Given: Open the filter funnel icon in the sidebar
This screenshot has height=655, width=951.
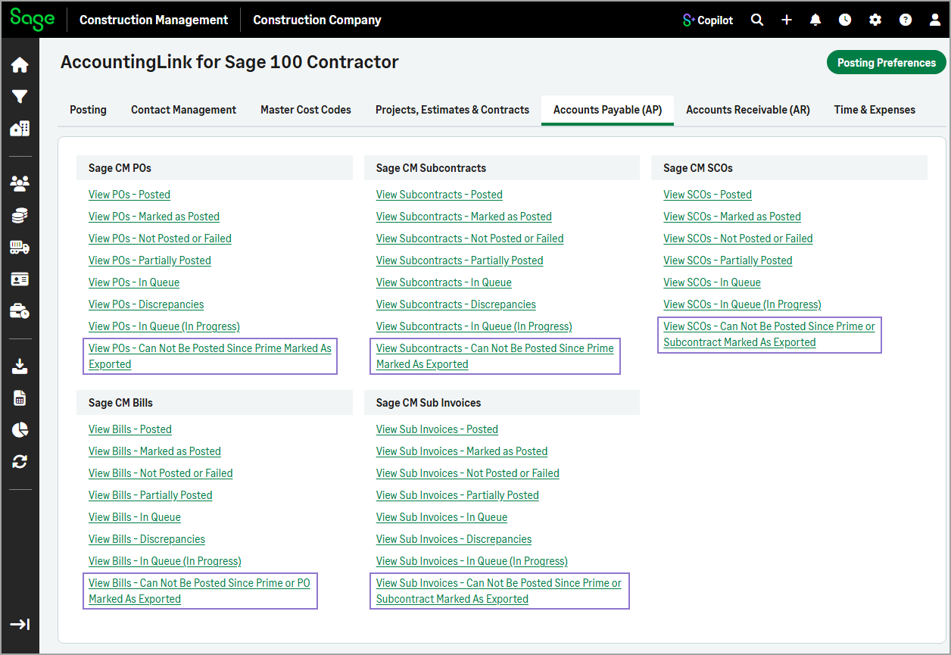Looking at the screenshot, I should 20,97.
